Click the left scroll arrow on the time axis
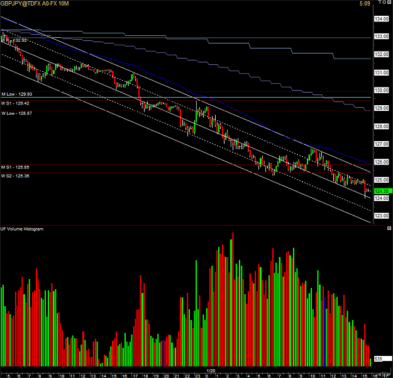The image size is (393, 378). click(x=379, y=375)
